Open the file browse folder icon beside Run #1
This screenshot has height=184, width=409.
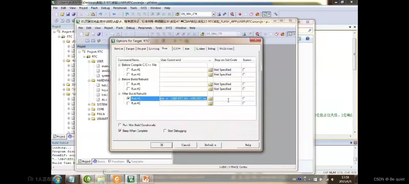[210, 98]
